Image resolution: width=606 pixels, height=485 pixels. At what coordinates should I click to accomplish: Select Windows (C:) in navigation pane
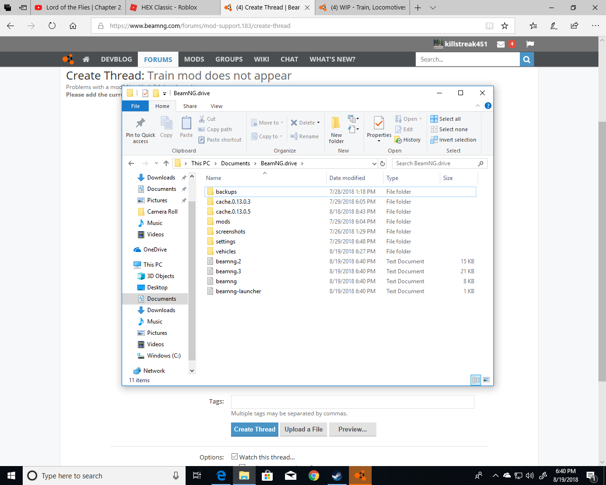click(x=164, y=356)
